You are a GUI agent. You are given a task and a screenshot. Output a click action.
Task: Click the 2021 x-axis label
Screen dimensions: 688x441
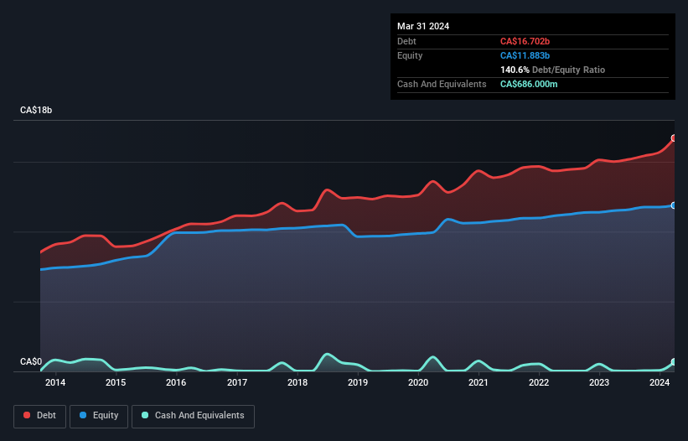(x=478, y=382)
